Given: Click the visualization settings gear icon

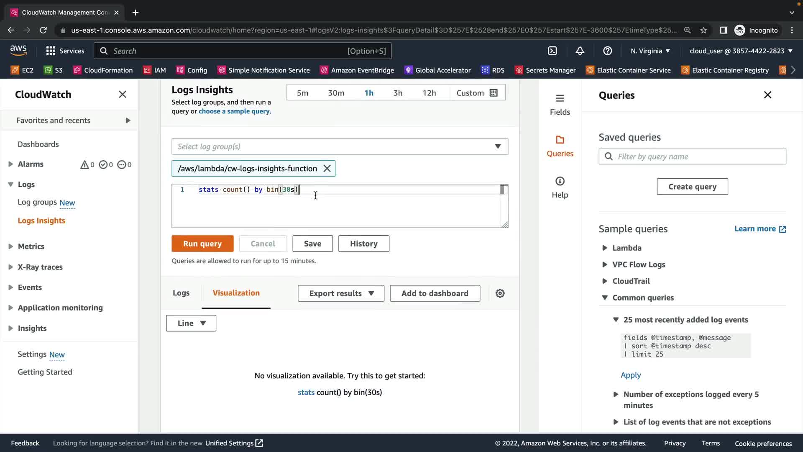Looking at the screenshot, I should (x=500, y=293).
